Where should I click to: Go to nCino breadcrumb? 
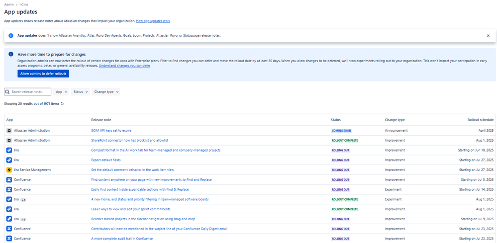pyautogui.click(x=24, y=5)
